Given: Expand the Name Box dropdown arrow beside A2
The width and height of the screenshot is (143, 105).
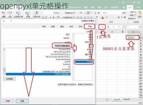Looking at the screenshot, I should pos(128,27).
